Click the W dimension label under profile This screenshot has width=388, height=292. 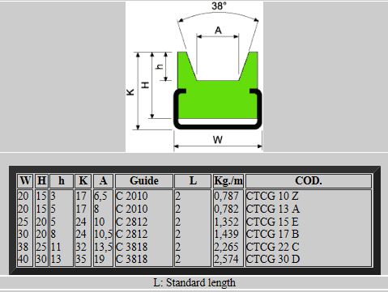point(218,140)
